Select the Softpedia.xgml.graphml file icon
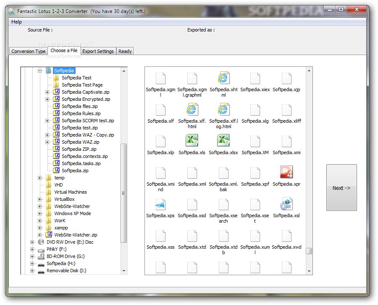 coord(192,79)
